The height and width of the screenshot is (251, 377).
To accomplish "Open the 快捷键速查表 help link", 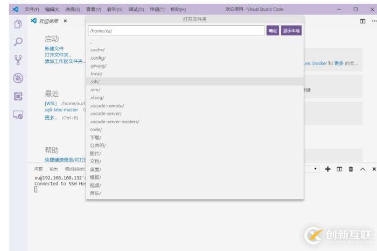I will coord(65,160).
